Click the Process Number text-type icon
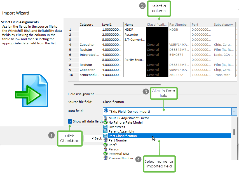The image size is (239, 173). click(x=105, y=158)
